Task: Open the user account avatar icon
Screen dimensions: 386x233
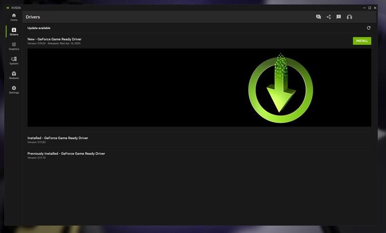Action: point(349,17)
